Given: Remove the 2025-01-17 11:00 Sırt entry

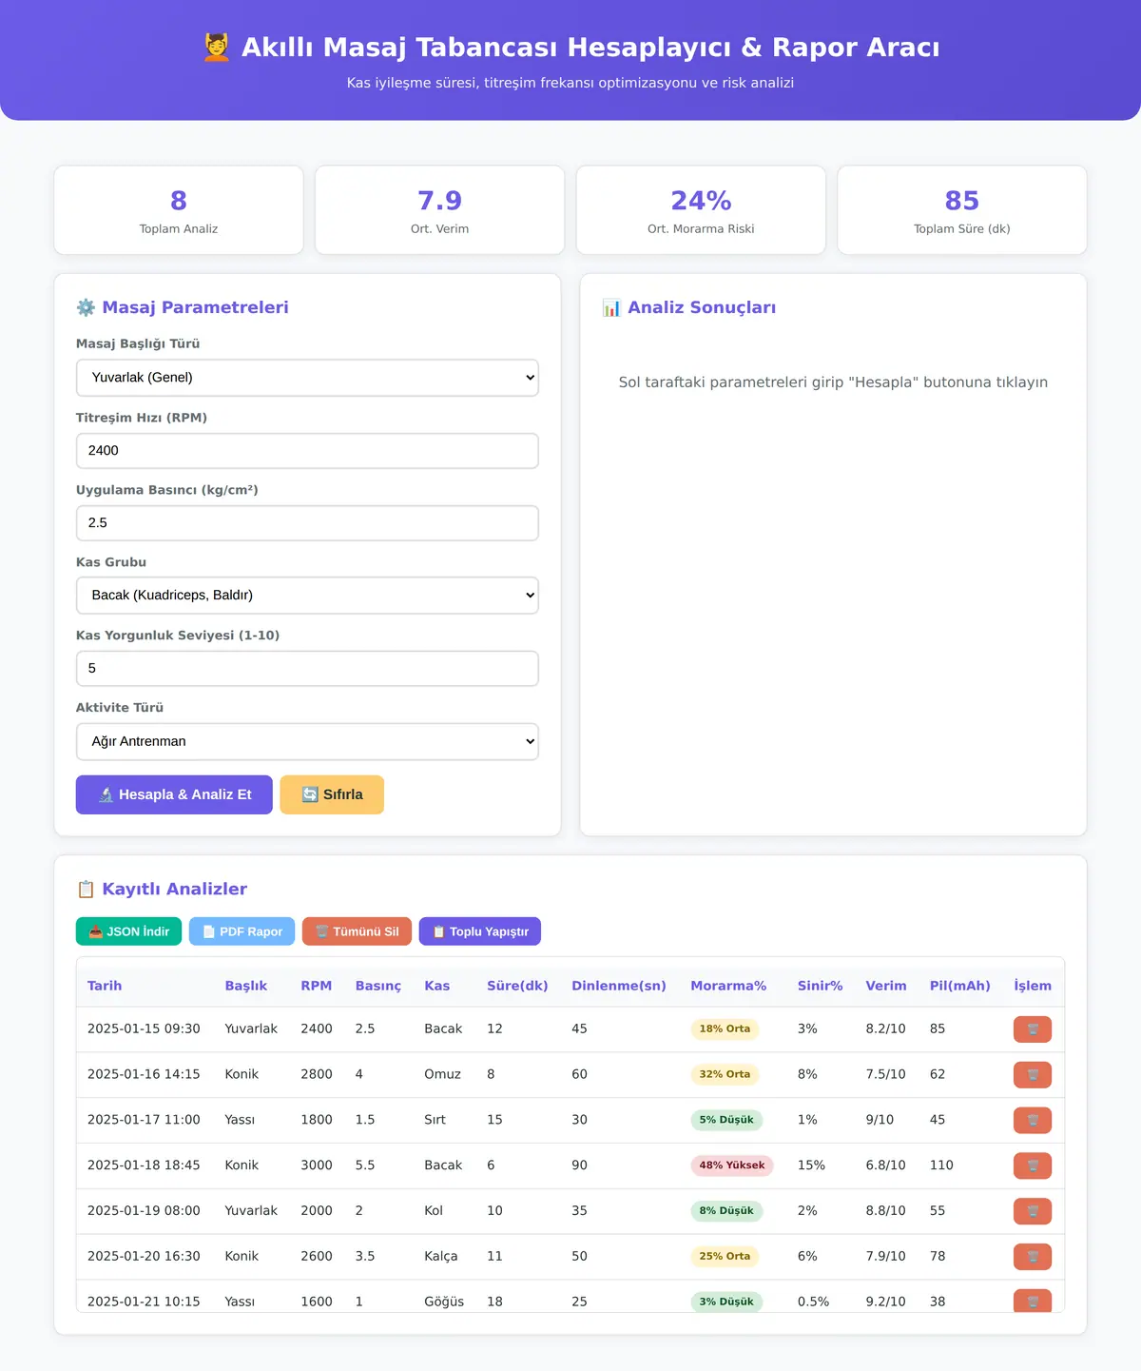Looking at the screenshot, I should (1032, 1120).
